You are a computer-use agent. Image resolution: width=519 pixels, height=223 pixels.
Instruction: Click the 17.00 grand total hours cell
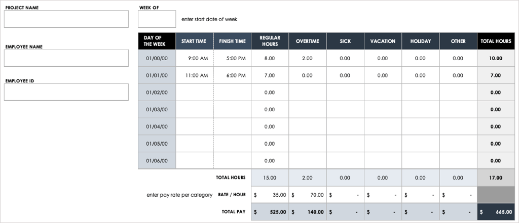click(496, 177)
